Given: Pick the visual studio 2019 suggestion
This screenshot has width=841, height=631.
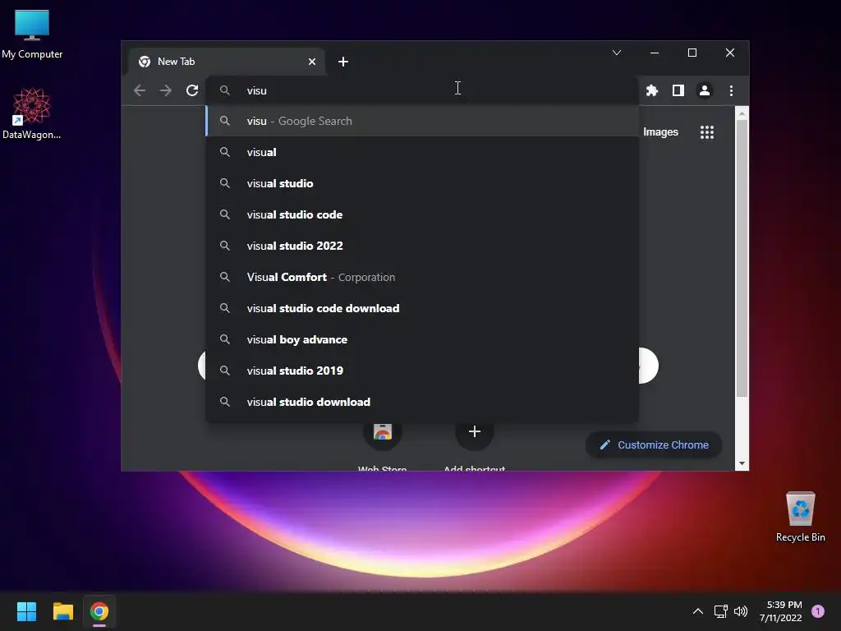Looking at the screenshot, I should (x=421, y=371).
